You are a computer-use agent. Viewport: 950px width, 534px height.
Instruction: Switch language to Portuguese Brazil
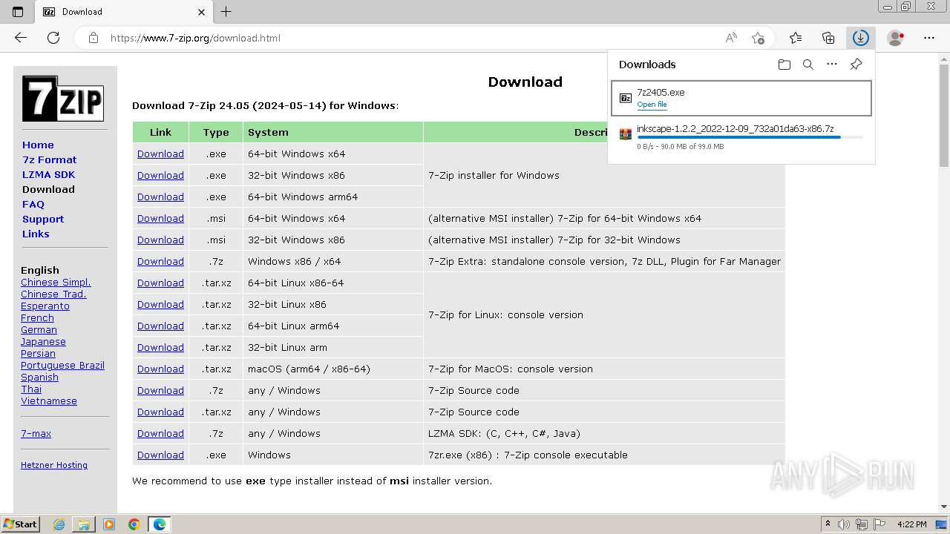tap(62, 365)
